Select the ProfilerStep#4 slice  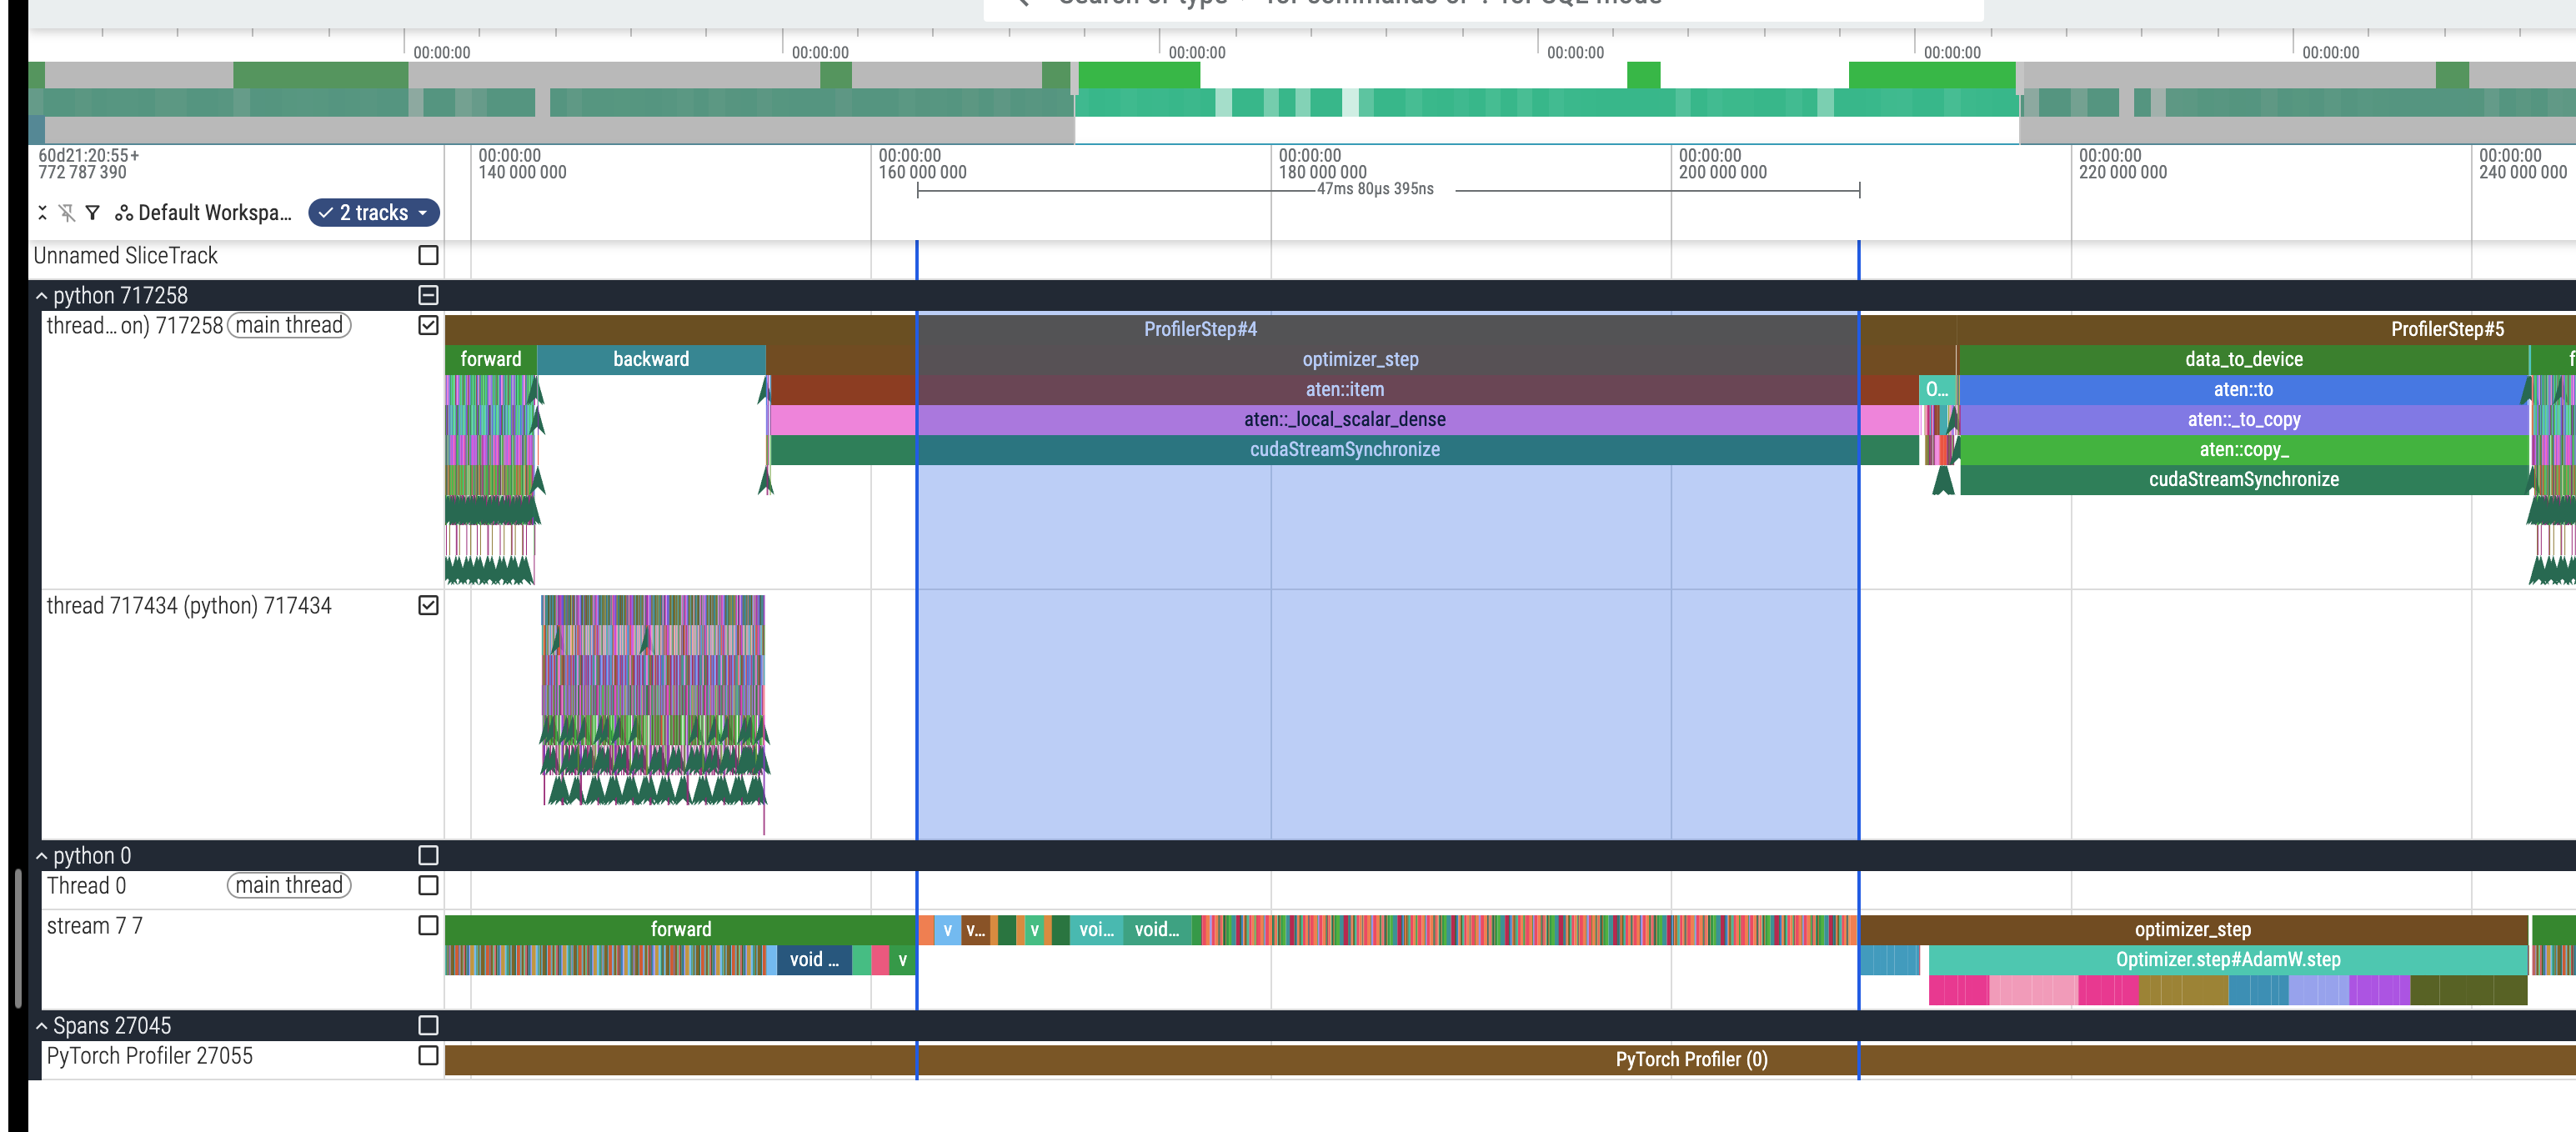pyautogui.click(x=1200, y=329)
